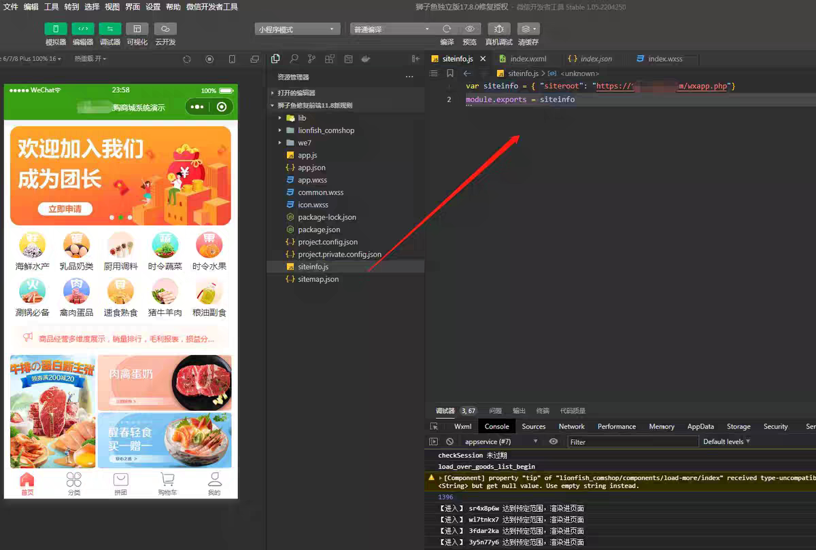Click the save-shaped icon in editor sidebar

tap(348, 59)
